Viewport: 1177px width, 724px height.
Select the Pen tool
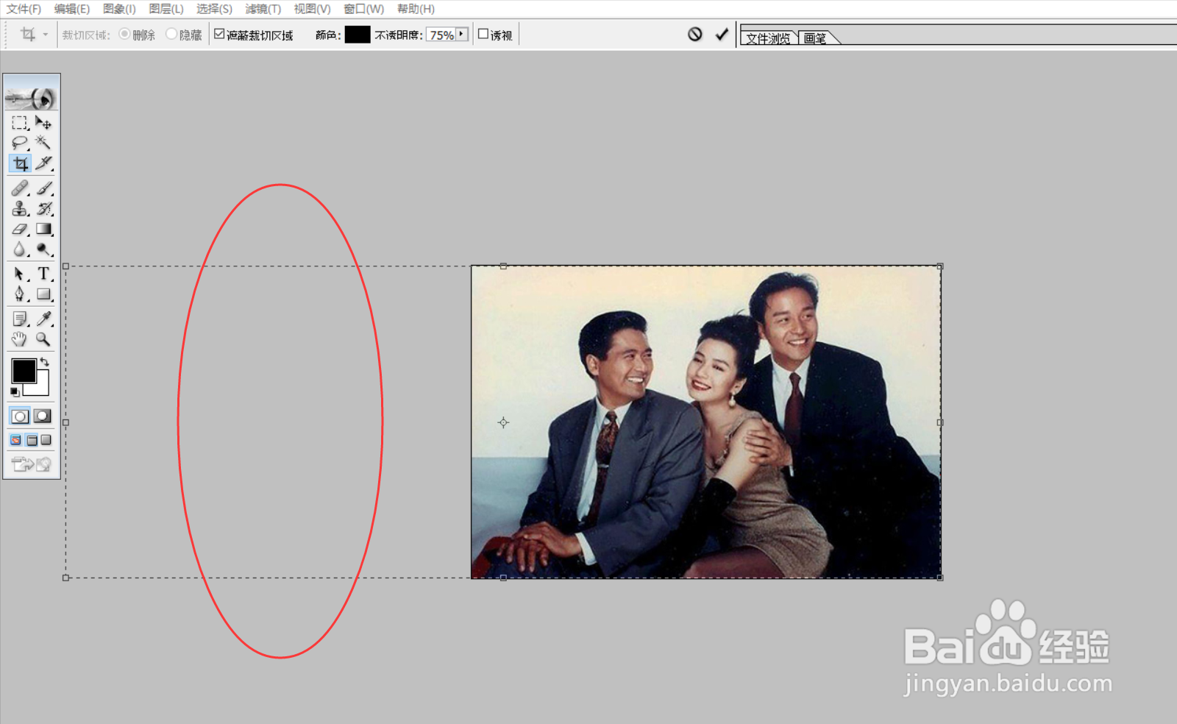(20, 294)
